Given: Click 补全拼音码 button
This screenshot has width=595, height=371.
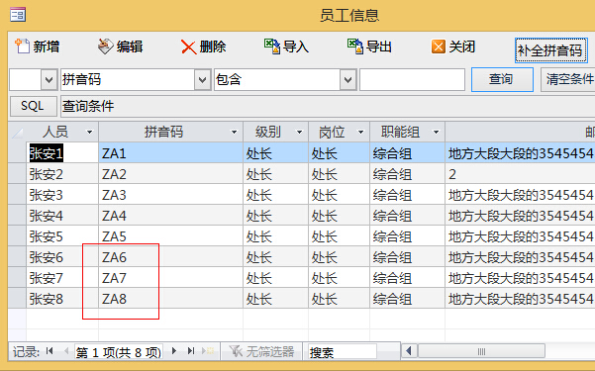Looking at the screenshot, I should point(551,50).
